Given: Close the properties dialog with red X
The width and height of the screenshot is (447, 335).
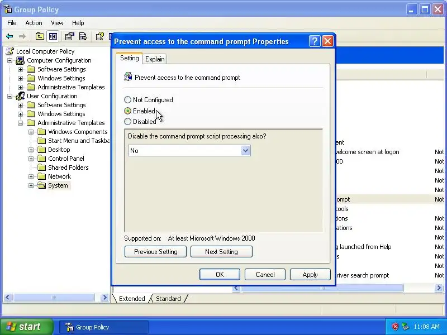Looking at the screenshot, I should [x=328, y=41].
